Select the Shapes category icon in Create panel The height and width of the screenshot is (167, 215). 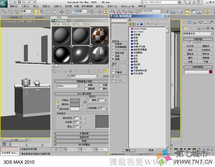coord(190,29)
